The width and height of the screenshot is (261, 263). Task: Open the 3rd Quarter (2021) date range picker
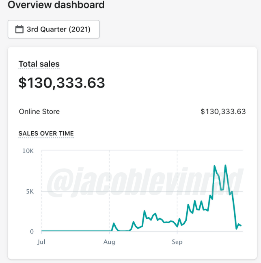click(x=54, y=29)
